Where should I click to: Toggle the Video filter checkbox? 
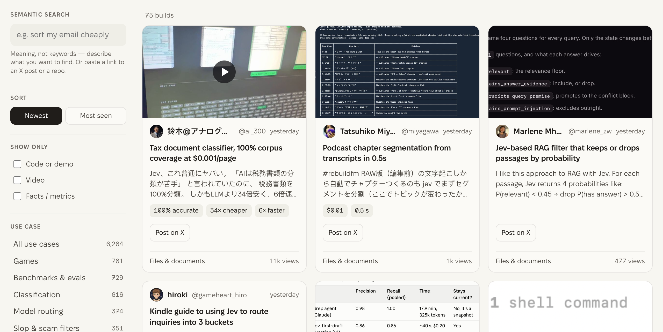(x=17, y=180)
